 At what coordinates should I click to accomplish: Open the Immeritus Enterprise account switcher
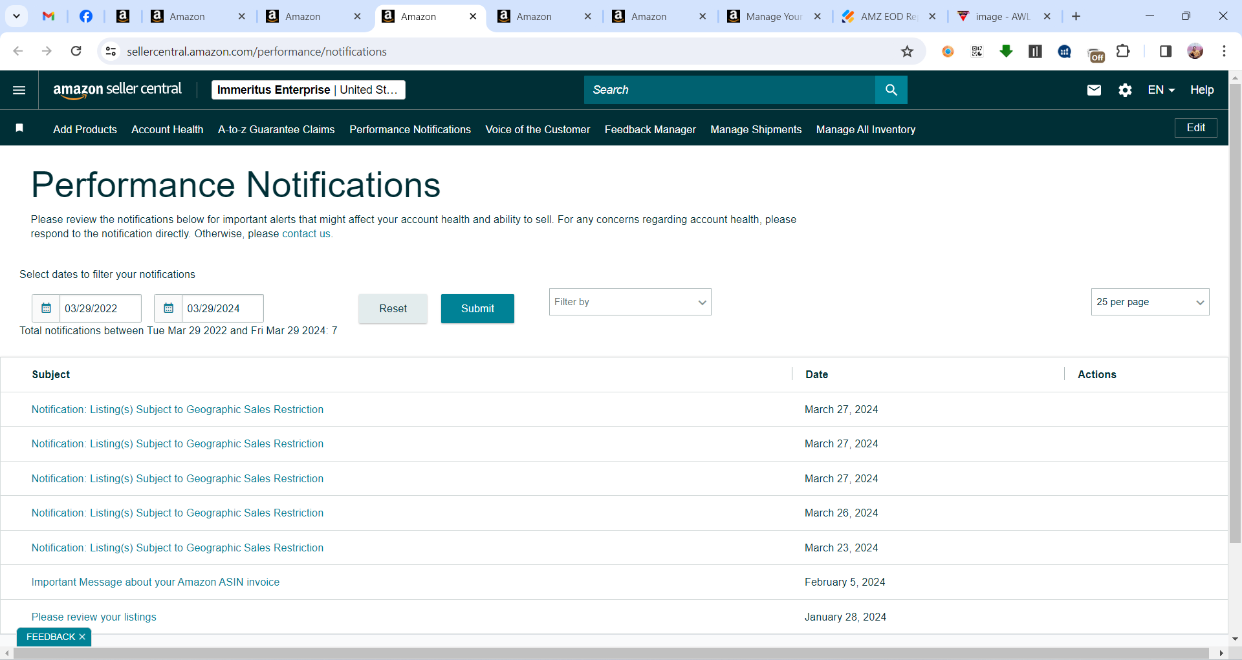308,90
